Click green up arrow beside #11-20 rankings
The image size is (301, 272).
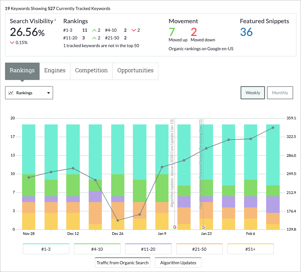click(x=94, y=38)
